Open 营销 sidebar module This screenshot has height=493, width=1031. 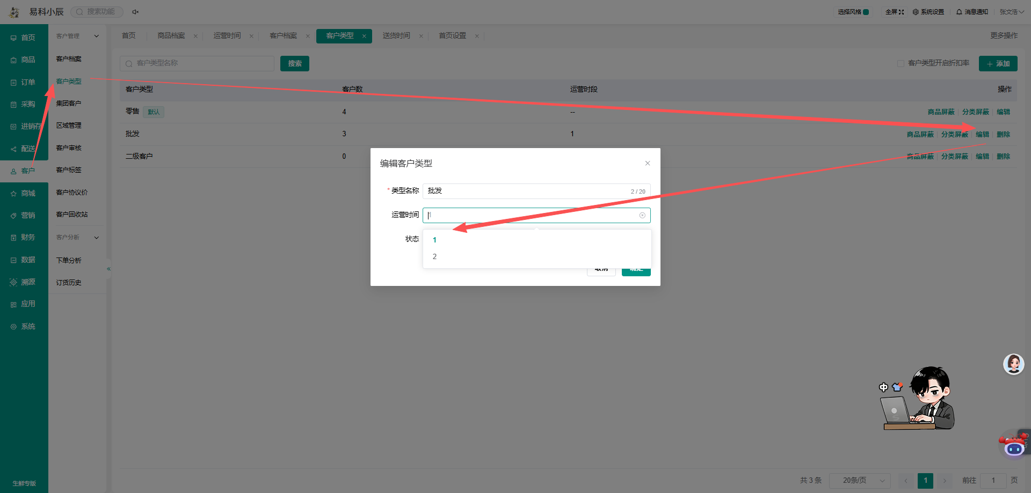pos(23,215)
